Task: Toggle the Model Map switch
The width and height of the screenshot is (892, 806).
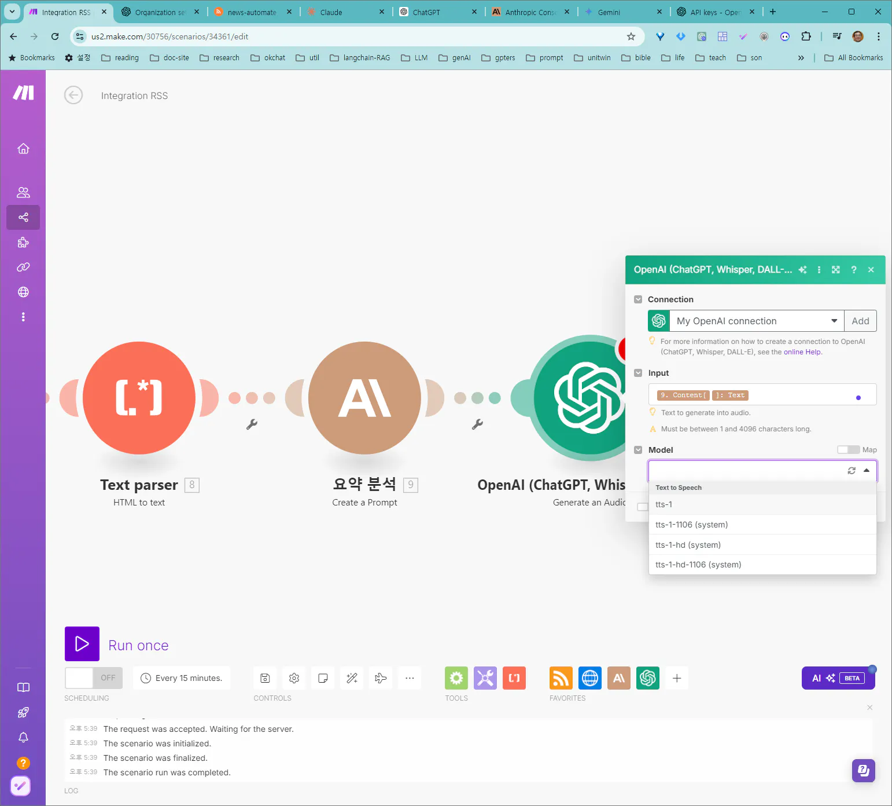Action: coord(849,450)
